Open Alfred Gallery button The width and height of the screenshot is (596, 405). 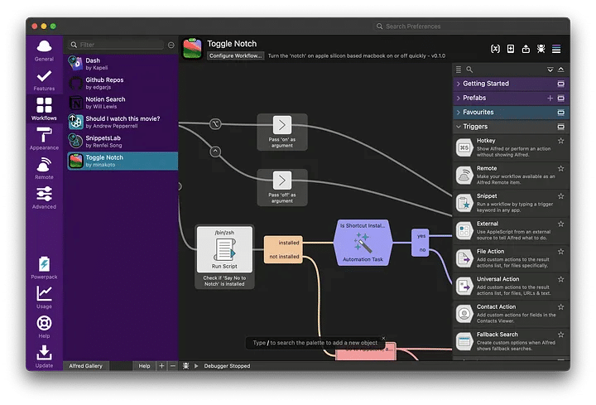point(86,366)
